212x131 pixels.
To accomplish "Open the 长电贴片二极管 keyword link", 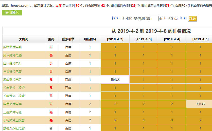I will tap(14, 88).
